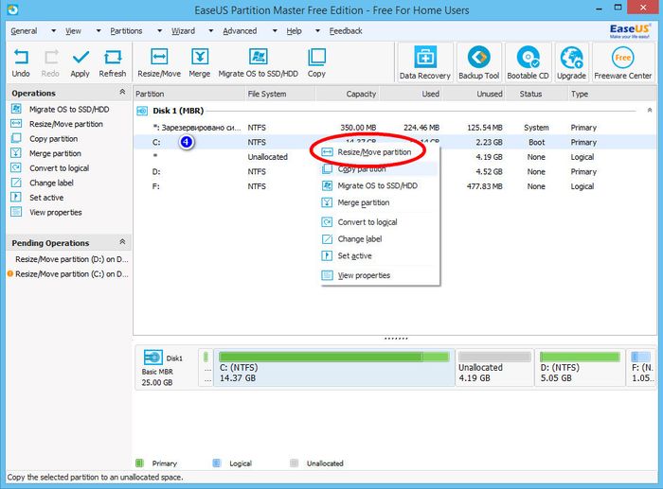Select Merge partition in context menu
Viewport: 663px width, 489px height.
pos(380,202)
